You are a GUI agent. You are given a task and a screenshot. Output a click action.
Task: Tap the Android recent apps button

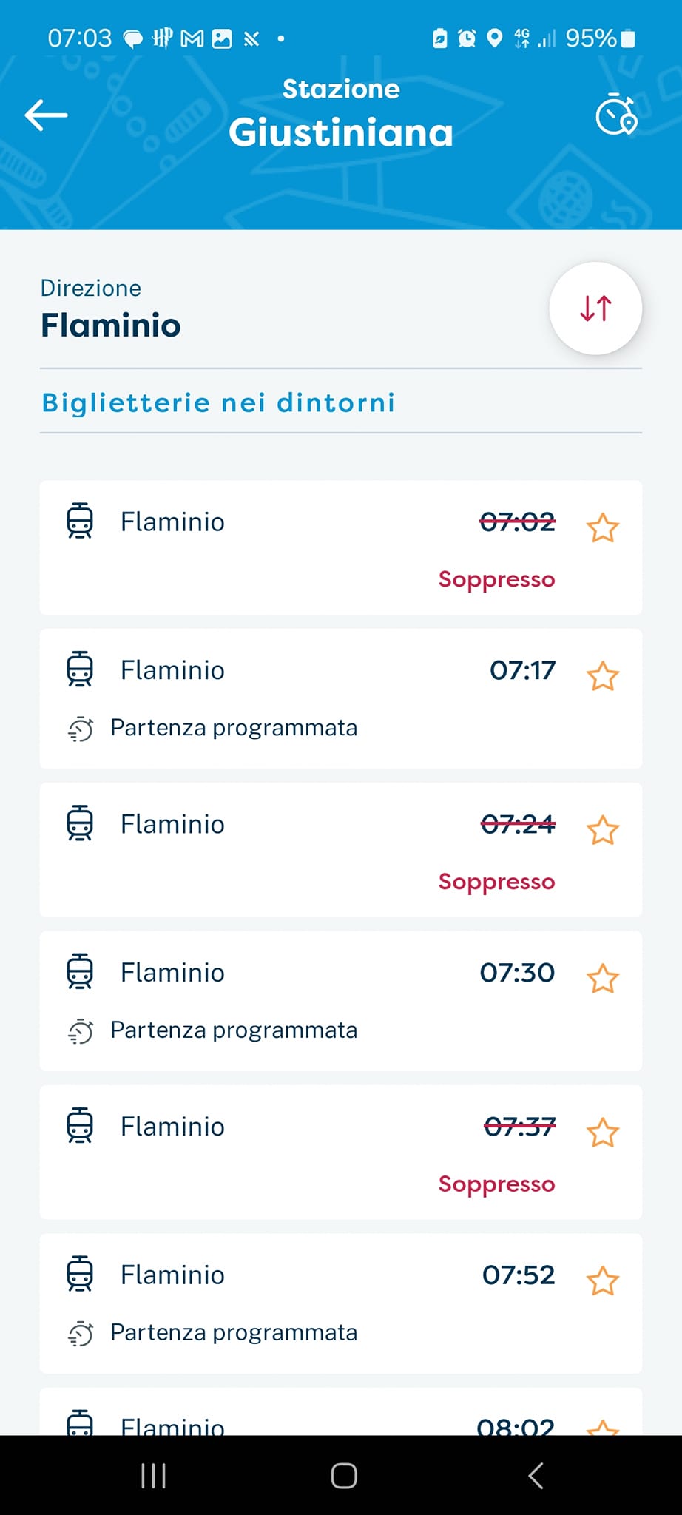coord(153,1476)
